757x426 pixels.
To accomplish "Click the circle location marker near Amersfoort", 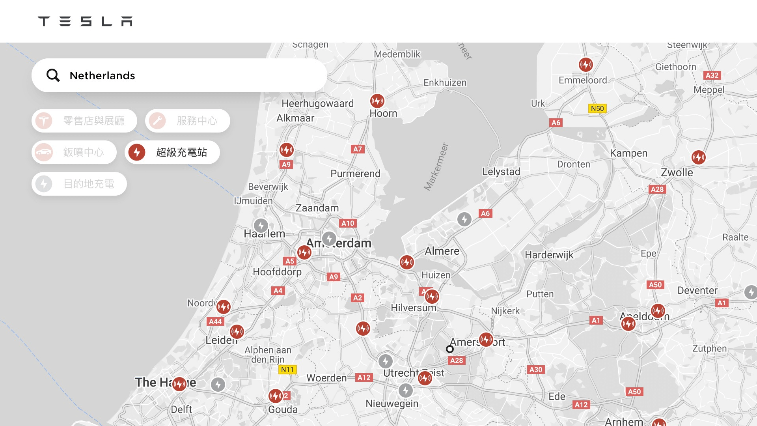I will click(450, 349).
